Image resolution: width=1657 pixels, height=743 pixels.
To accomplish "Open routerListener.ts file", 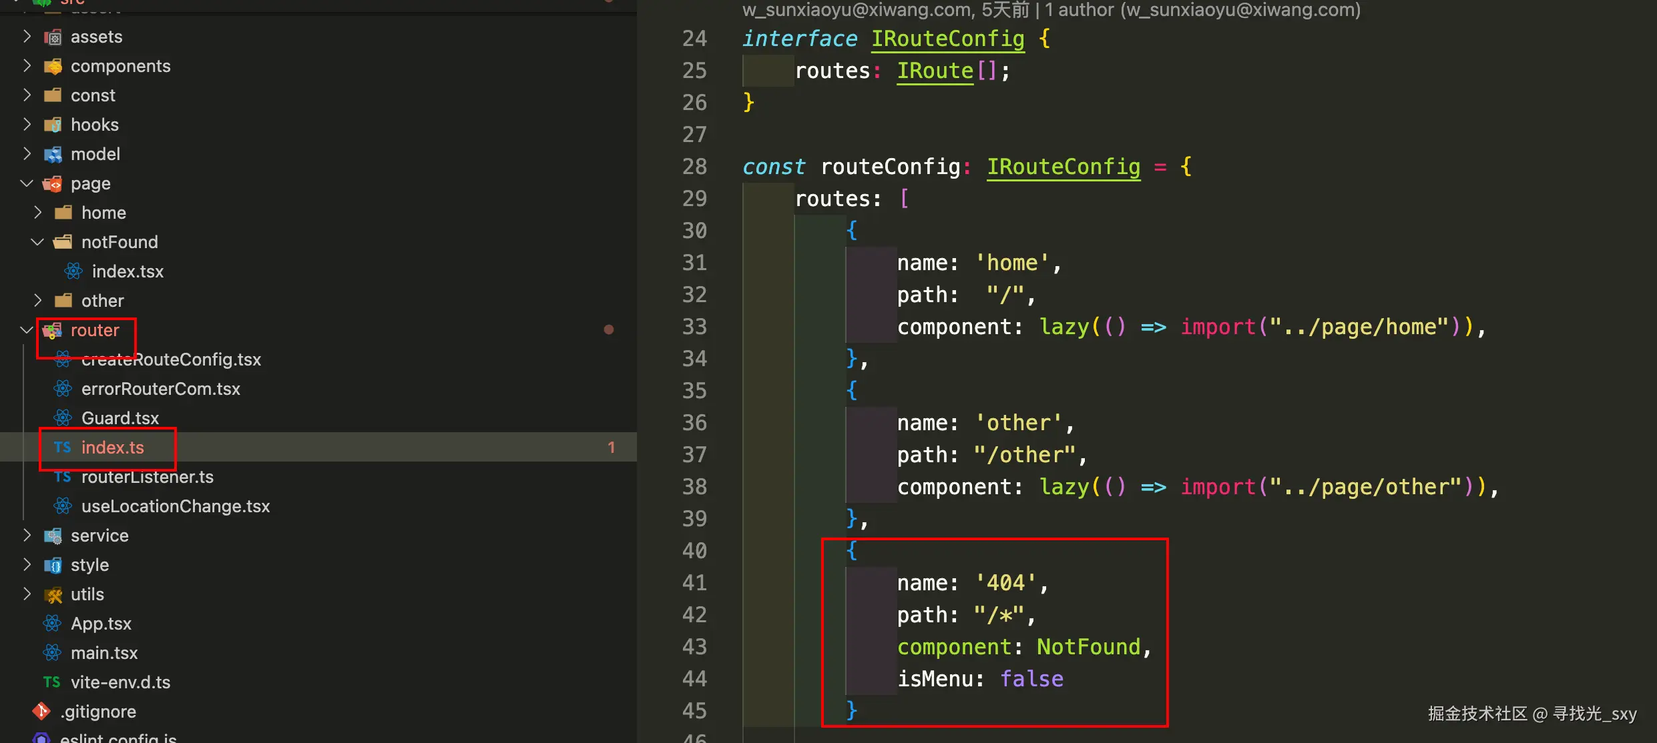I will [147, 477].
